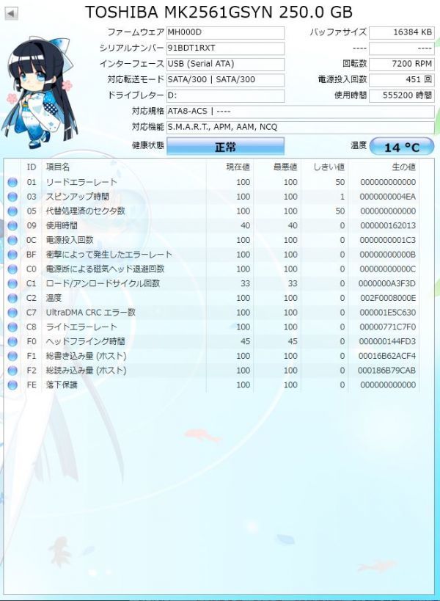
Task: Click status orb for 09 使用時間 row
Action: click(x=12, y=226)
